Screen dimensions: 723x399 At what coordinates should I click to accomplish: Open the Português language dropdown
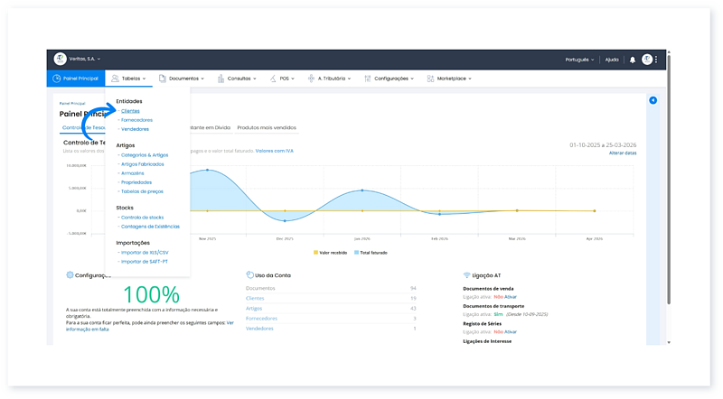click(x=577, y=60)
